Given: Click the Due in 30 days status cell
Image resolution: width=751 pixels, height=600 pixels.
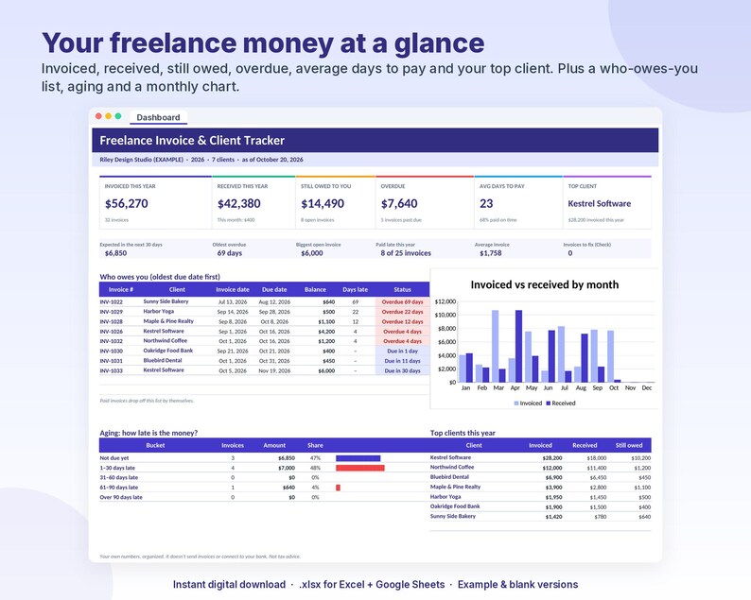Looking at the screenshot, I should tap(402, 370).
